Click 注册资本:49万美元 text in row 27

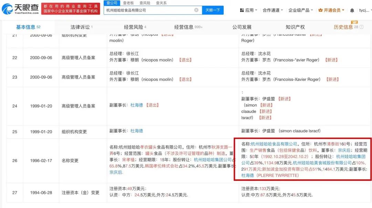[128, 188]
